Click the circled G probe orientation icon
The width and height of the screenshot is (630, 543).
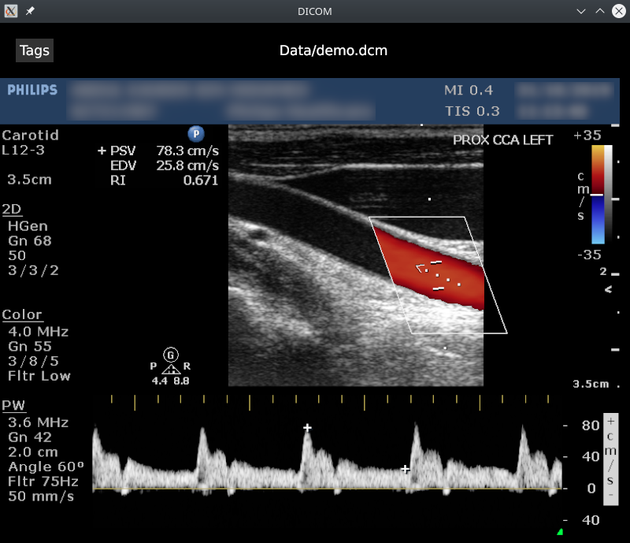(x=171, y=355)
